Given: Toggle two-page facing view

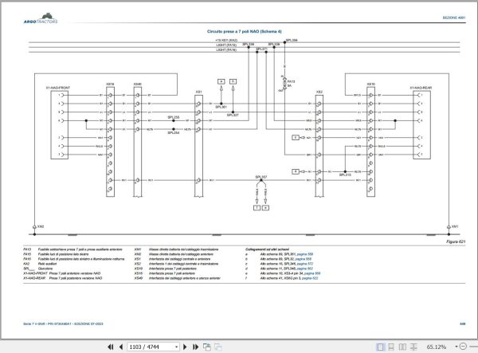Looking at the screenshot, I should click(x=402, y=347).
